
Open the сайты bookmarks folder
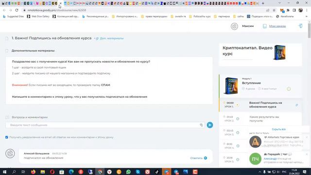(x=239, y=17)
